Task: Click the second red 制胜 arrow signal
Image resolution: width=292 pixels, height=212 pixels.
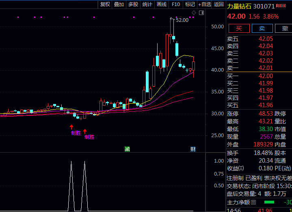Action: click(85, 131)
